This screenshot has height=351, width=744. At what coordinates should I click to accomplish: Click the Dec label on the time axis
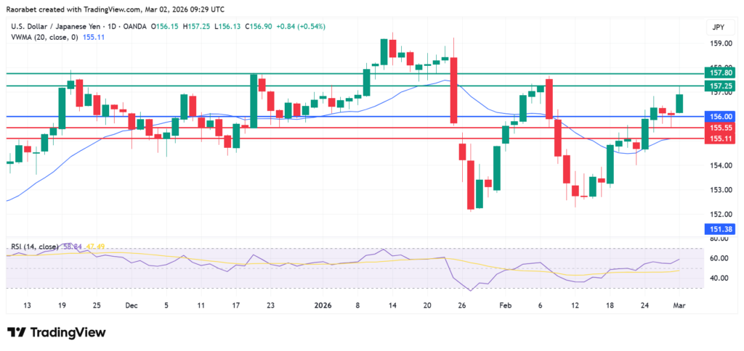point(131,306)
